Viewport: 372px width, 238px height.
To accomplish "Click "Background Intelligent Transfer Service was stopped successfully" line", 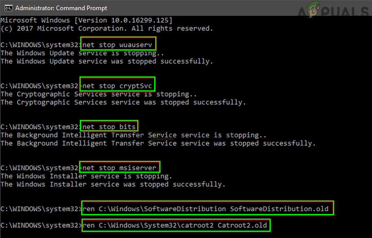I will tap(158, 143).
